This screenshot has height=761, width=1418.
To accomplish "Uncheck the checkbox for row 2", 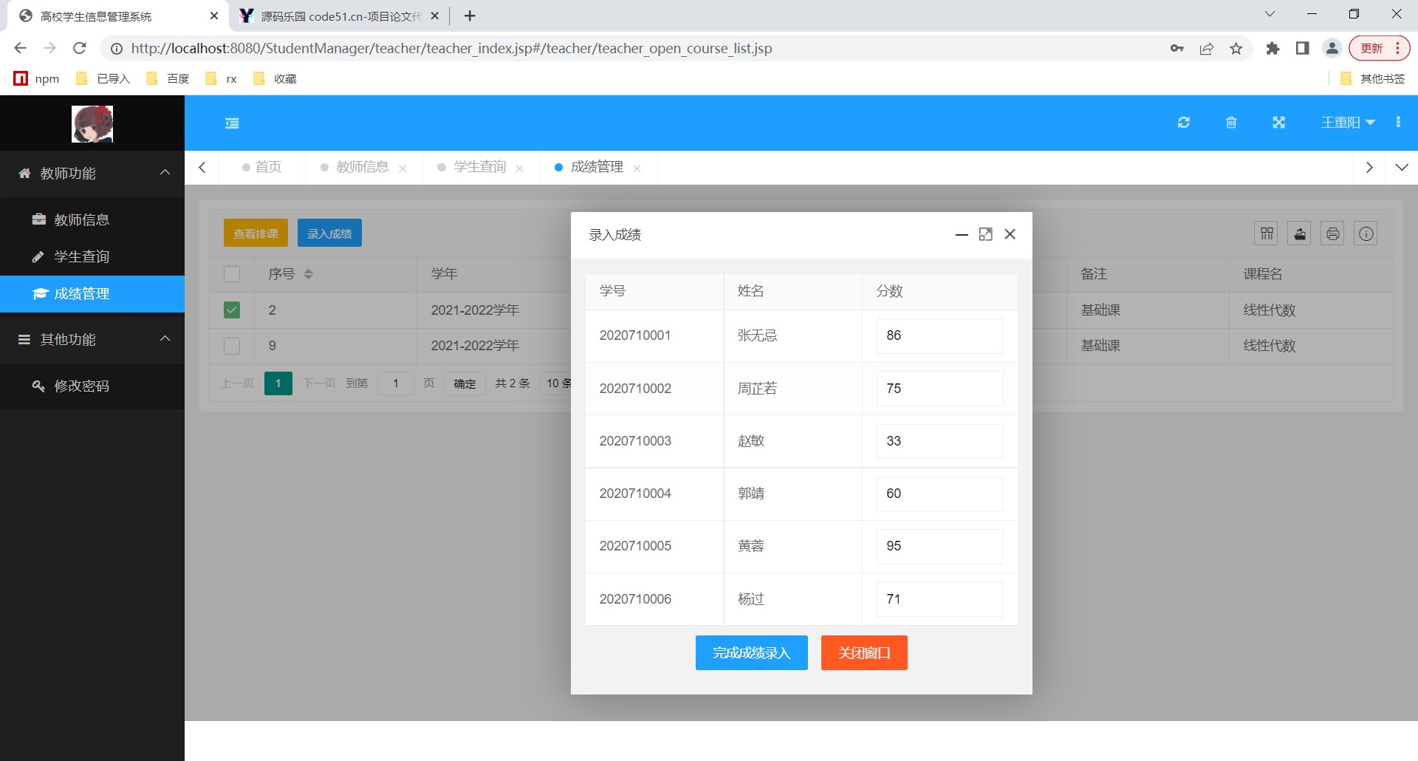I will pyautogui.click(x=232, y=310).
